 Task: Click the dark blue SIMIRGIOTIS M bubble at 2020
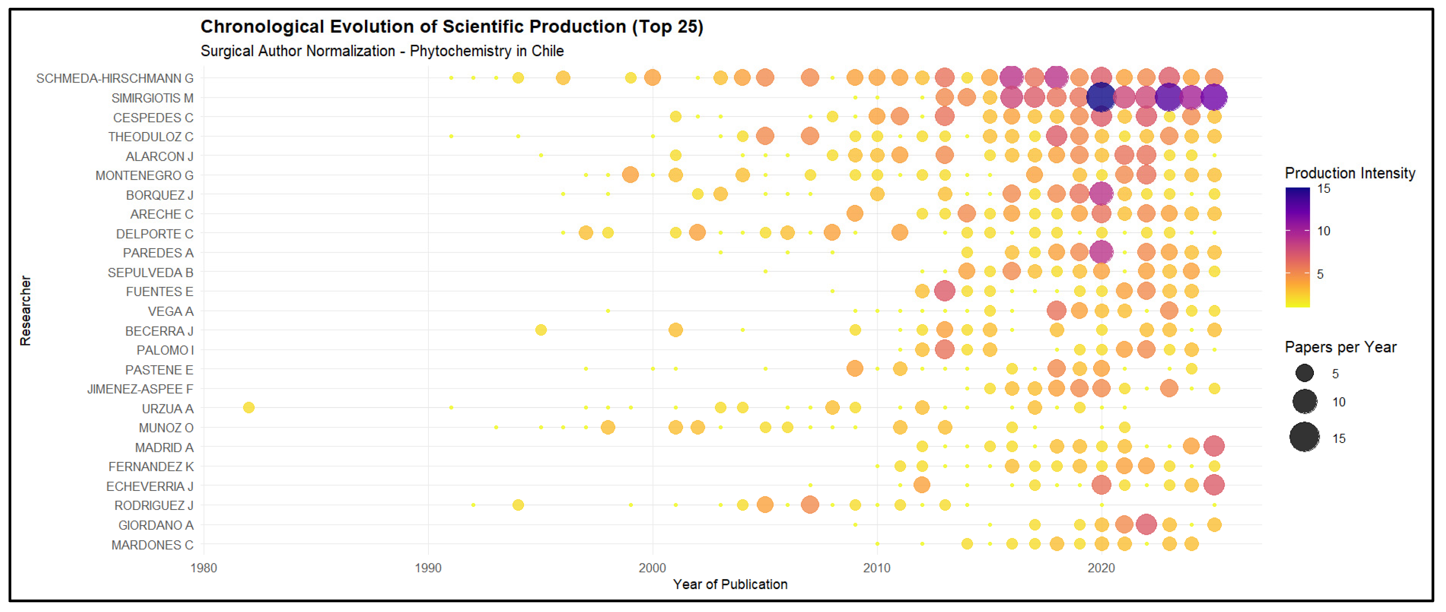point(1101,97)
